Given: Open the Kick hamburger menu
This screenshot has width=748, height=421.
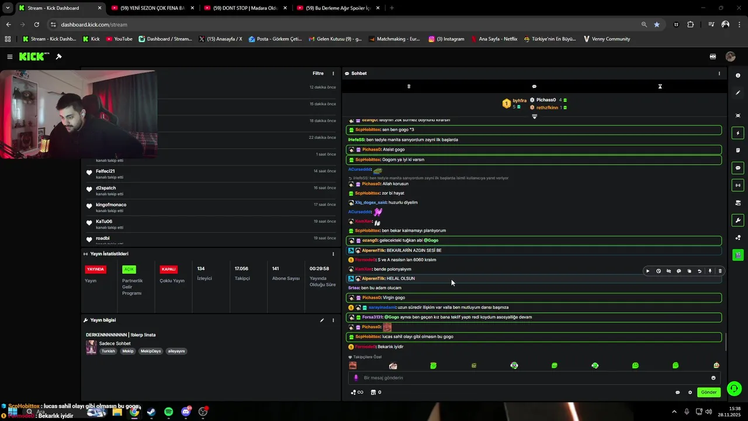Looking at the screenshot, I should pos(10,57).
